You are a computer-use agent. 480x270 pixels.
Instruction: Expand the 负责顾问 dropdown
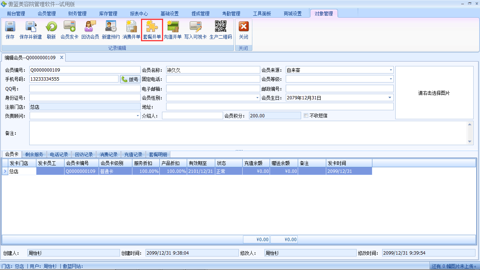coord(138,116)
